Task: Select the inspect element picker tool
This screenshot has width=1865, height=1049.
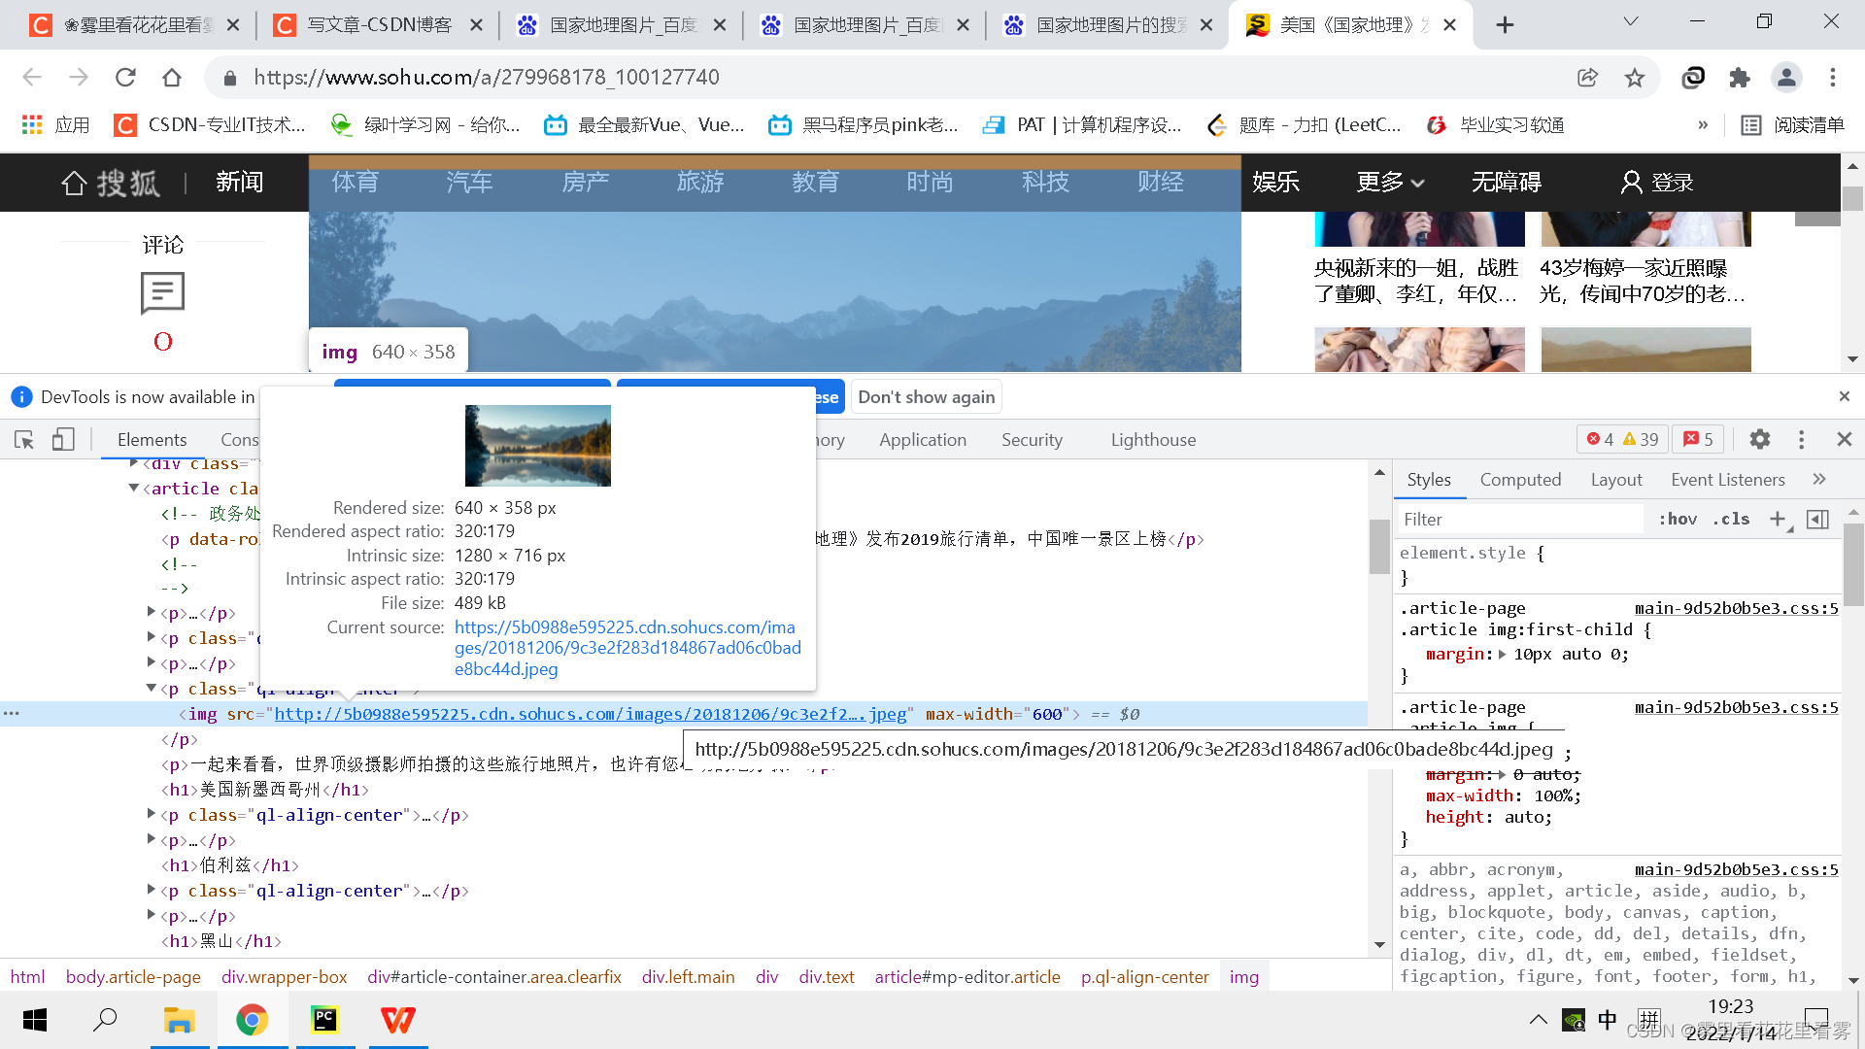Action: coord(23,440)
